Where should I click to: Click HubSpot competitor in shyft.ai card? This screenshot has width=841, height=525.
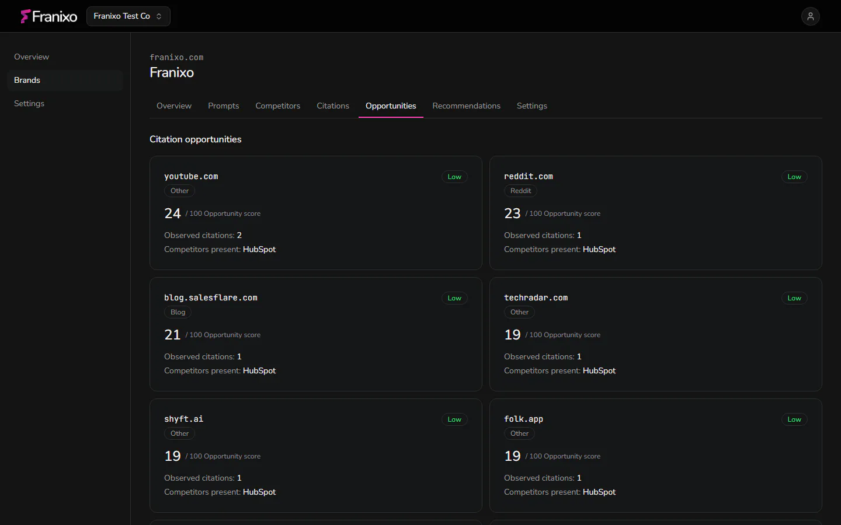(259, 492)
